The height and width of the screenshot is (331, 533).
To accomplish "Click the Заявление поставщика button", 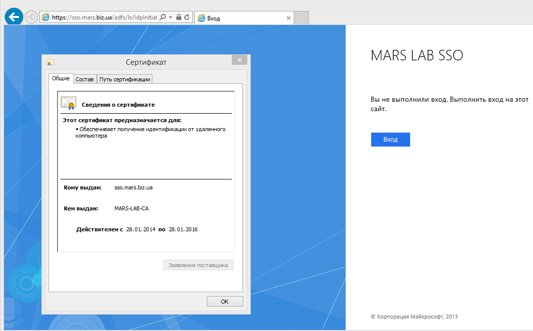I will pos(198,265).
